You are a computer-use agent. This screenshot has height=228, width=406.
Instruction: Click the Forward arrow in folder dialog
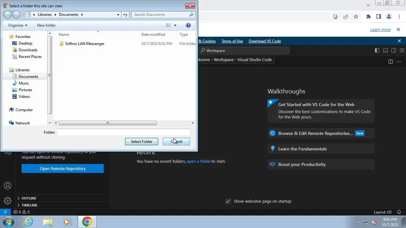point(16,15)
